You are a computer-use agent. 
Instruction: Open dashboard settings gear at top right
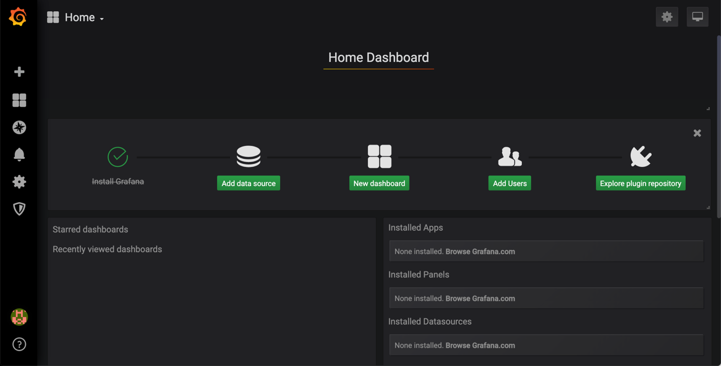click(x=667, y=17)
